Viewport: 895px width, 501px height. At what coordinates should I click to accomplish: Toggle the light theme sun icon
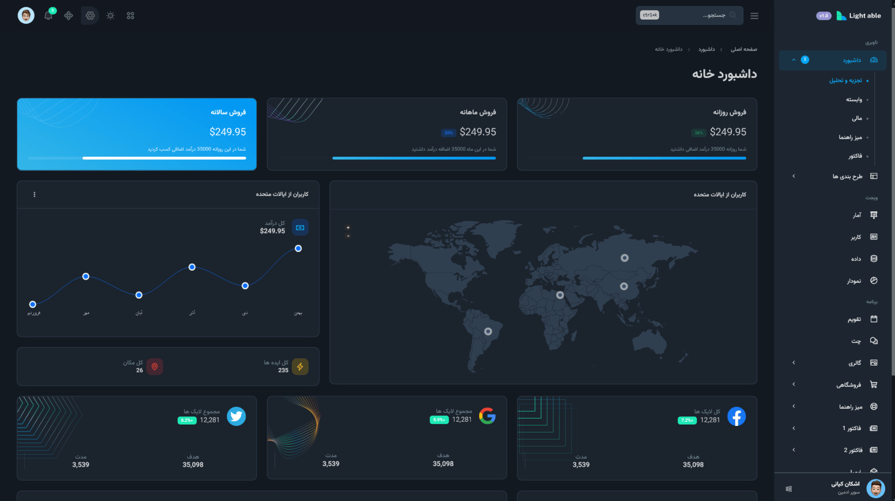pos(110,15)
